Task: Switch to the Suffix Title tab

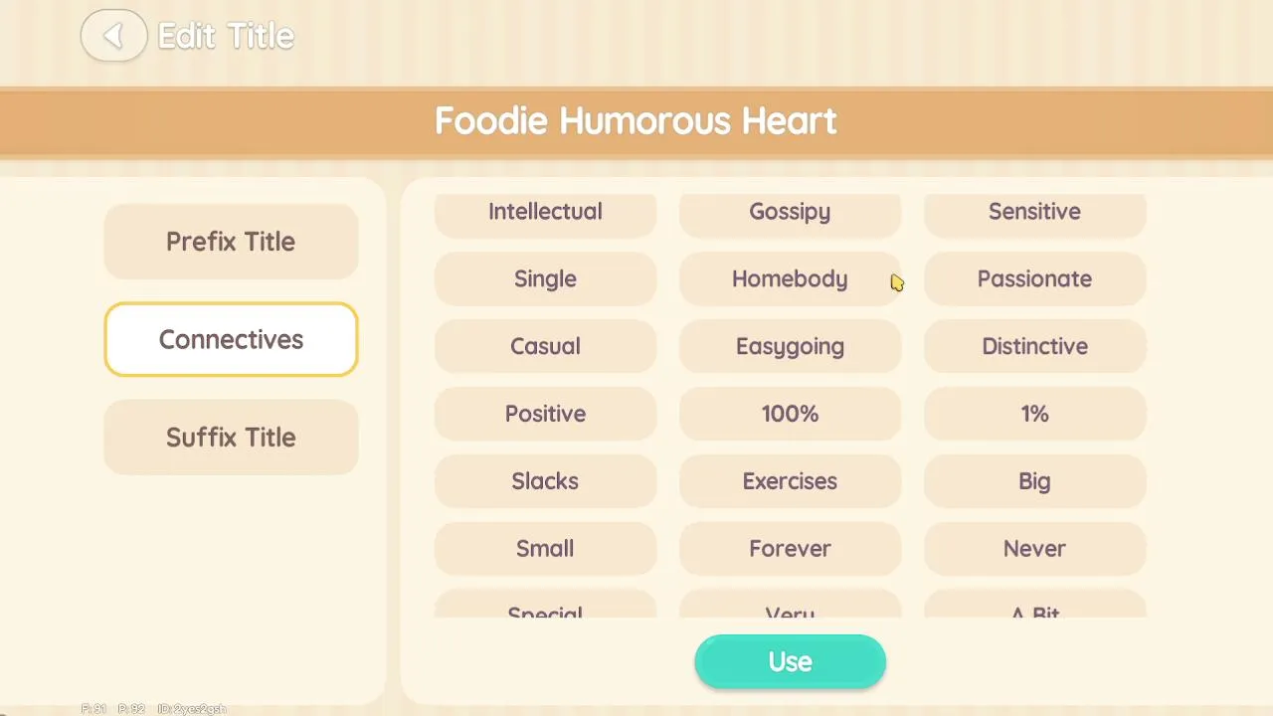Action: point(231,437)
